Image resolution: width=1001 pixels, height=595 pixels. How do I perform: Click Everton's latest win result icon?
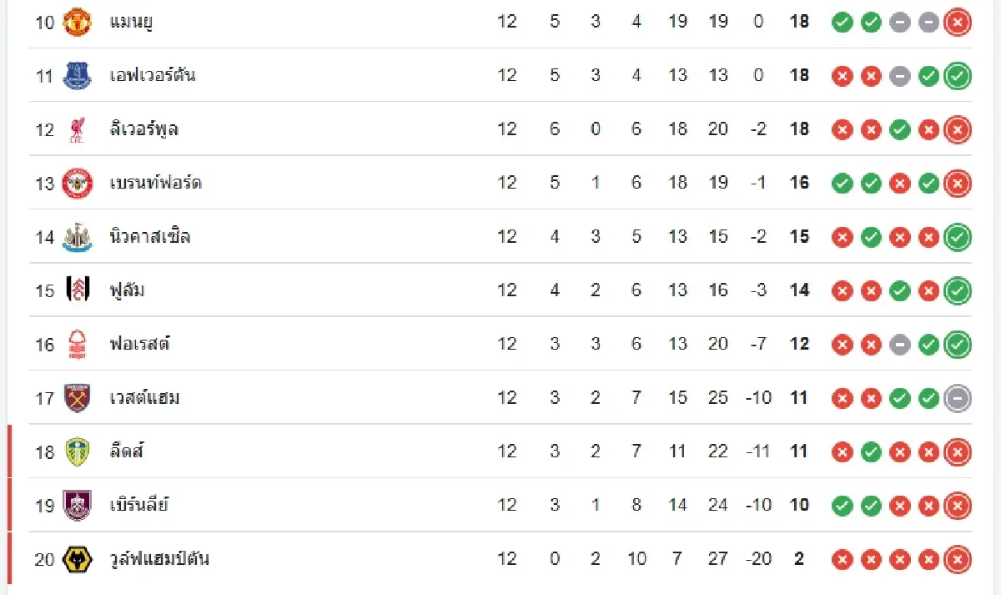(x=957, y=76)
